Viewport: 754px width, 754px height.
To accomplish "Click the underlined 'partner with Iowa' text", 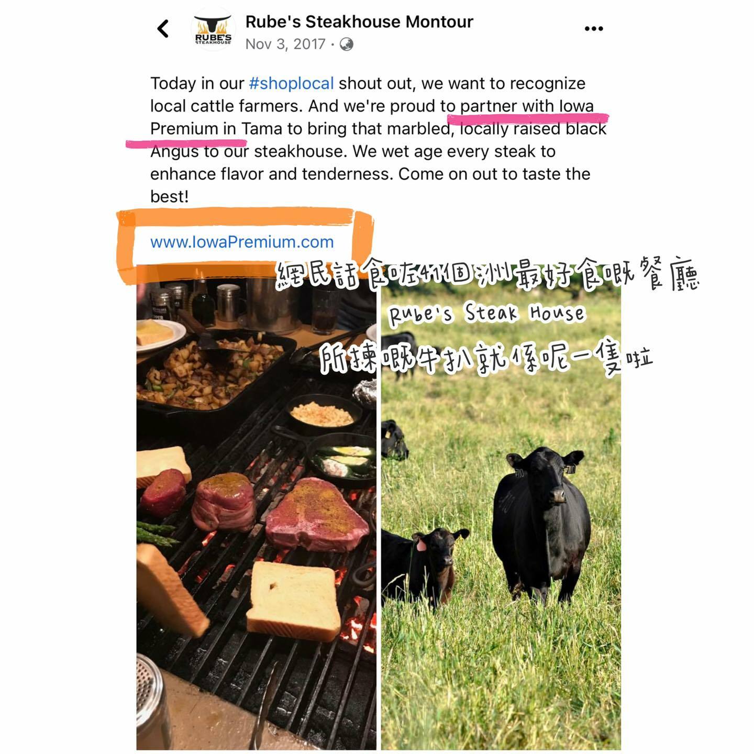I will coord(527,106).
